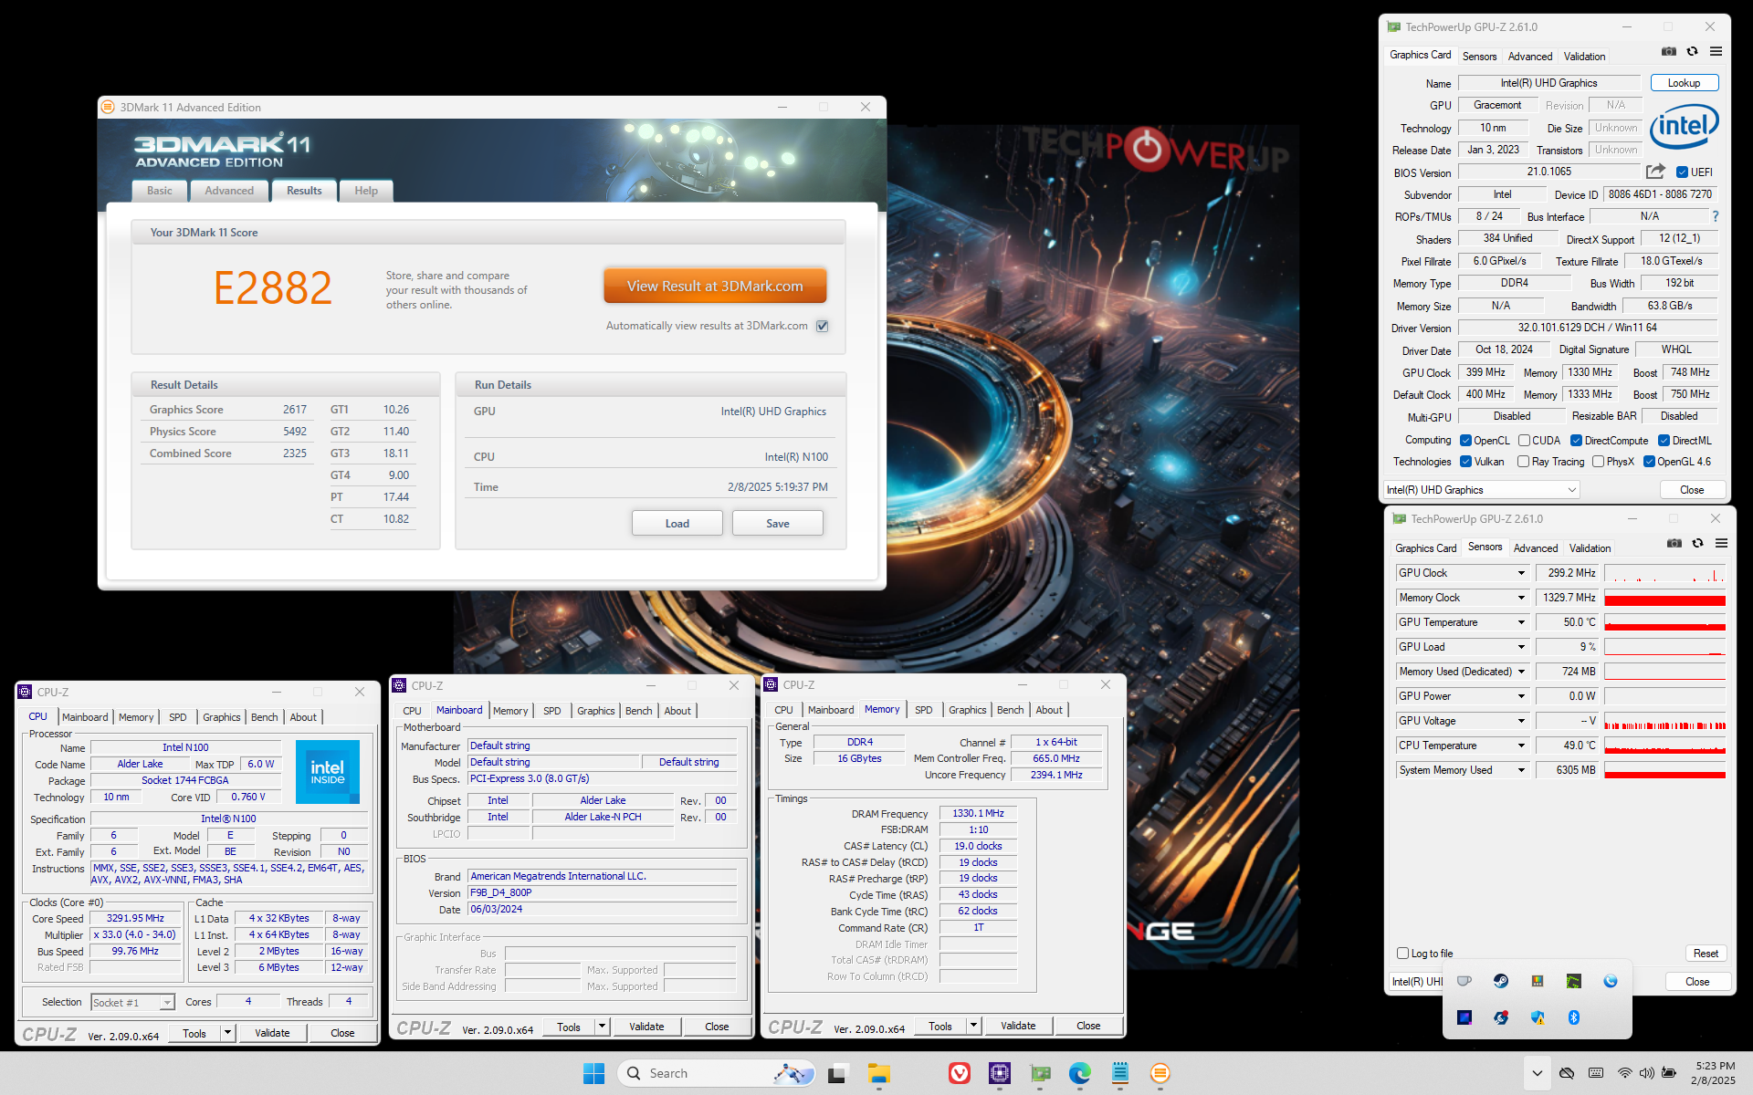Click the Reset button in GPU-Z Sensors

(1706, 954)
